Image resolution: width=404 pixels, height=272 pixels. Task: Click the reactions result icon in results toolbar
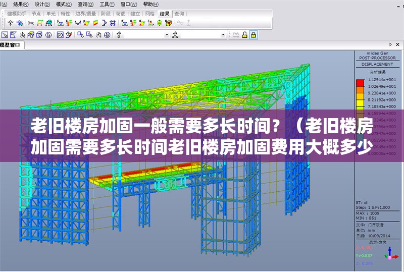tap(60, 23)
